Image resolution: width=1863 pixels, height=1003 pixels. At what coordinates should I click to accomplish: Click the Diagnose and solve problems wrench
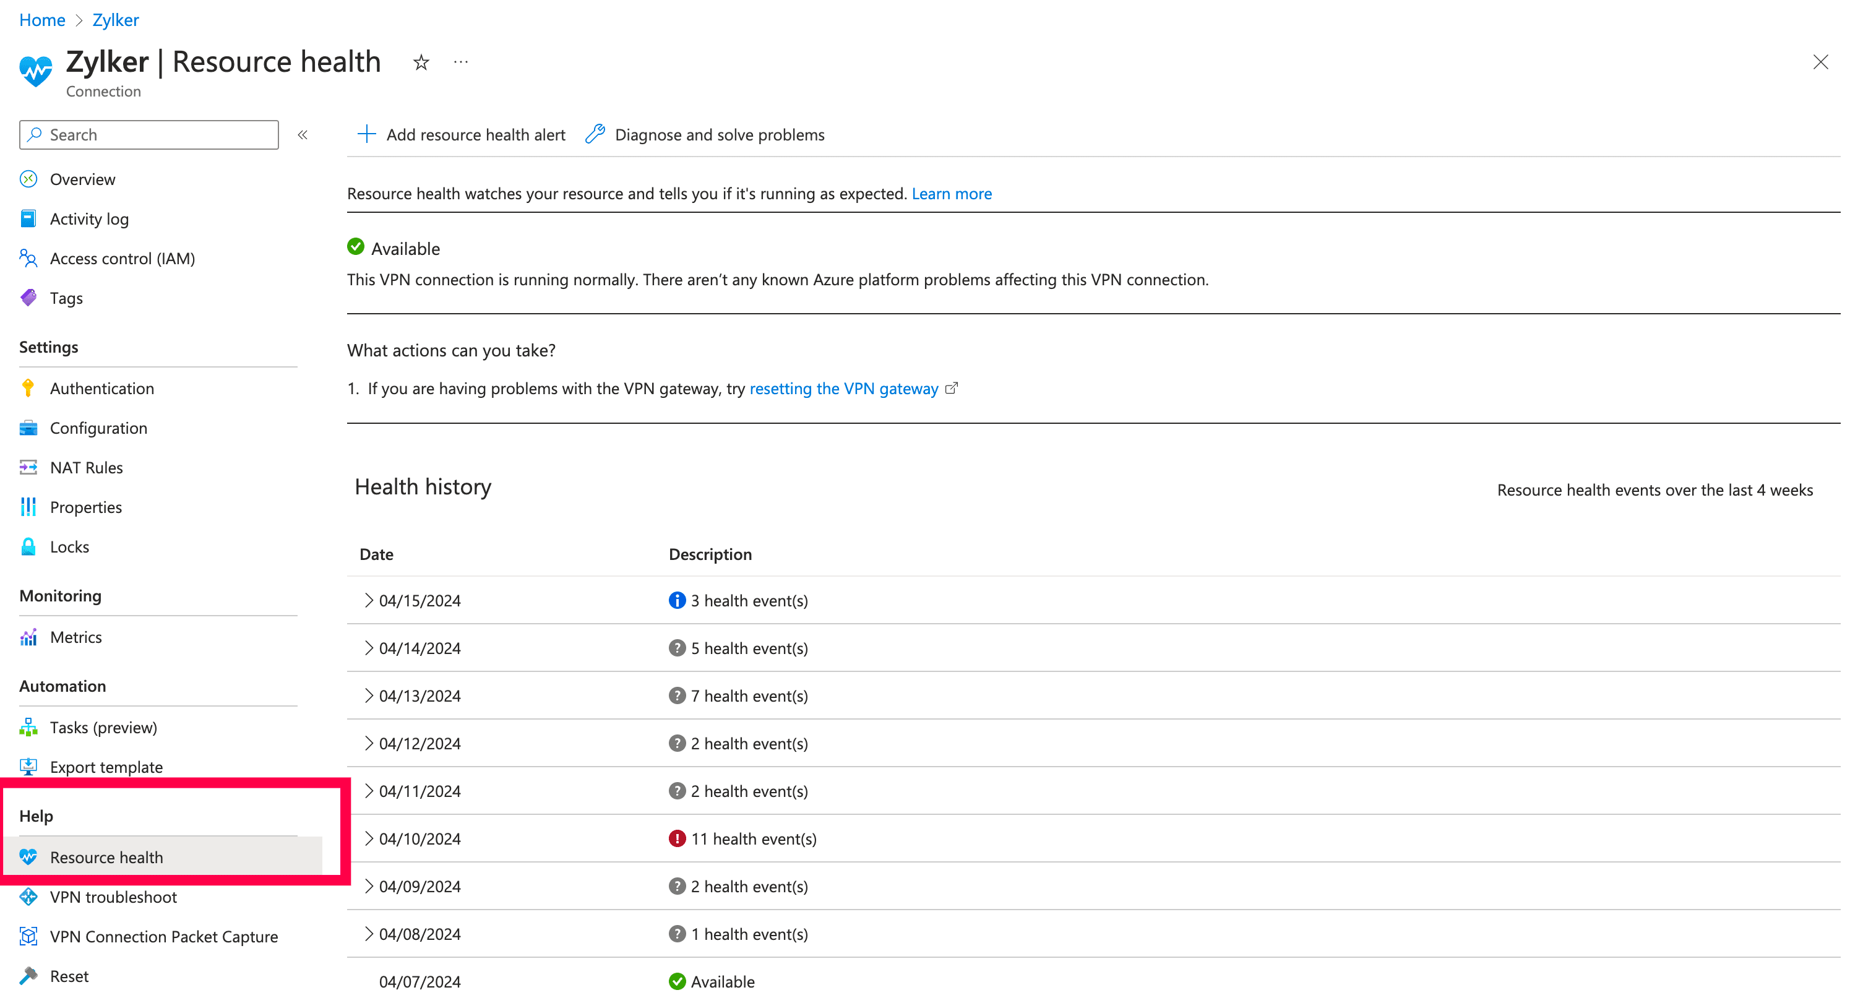(x=595, y=134)
